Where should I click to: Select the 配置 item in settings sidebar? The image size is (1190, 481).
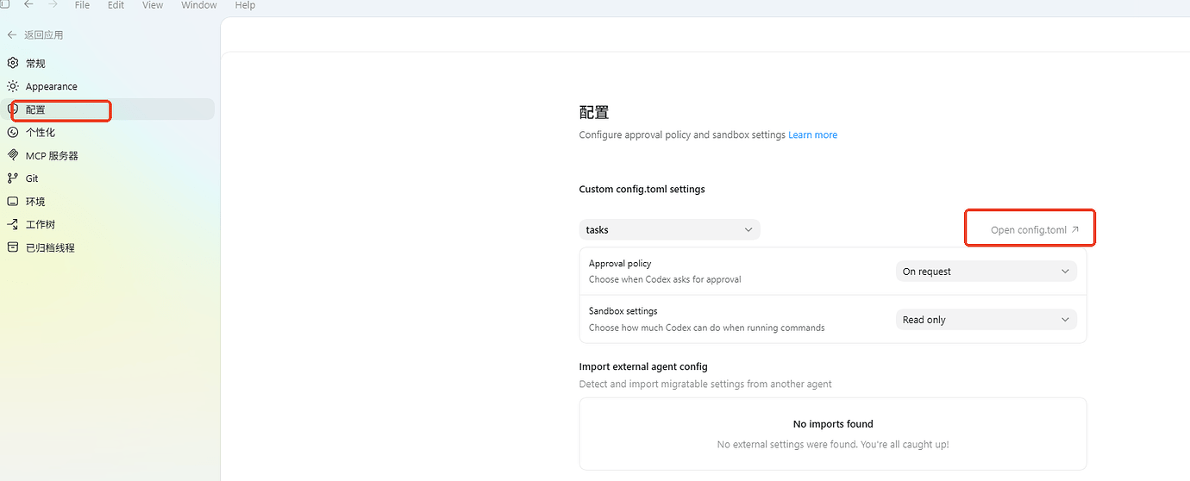click(x=35, y=109)
